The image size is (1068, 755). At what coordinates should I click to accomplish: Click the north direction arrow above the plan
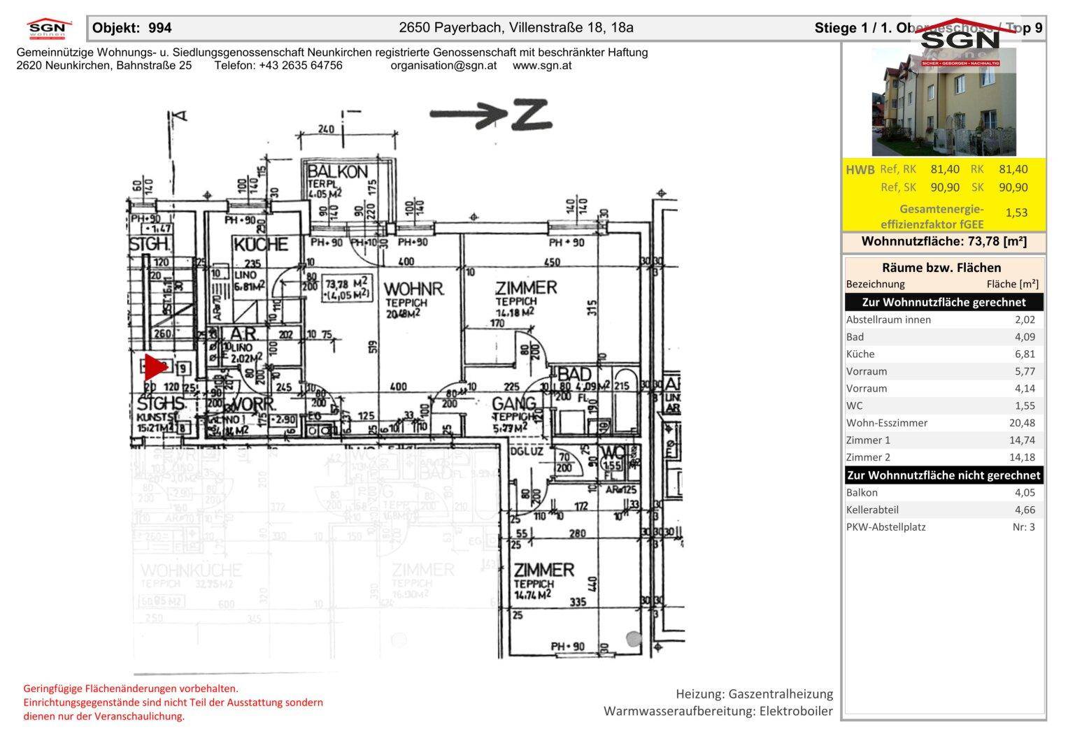490,115
